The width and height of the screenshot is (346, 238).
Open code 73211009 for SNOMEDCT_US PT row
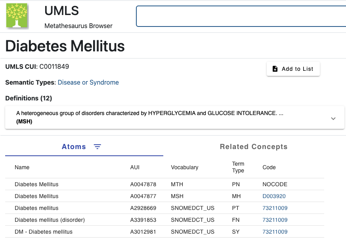[x=275, y=208]
